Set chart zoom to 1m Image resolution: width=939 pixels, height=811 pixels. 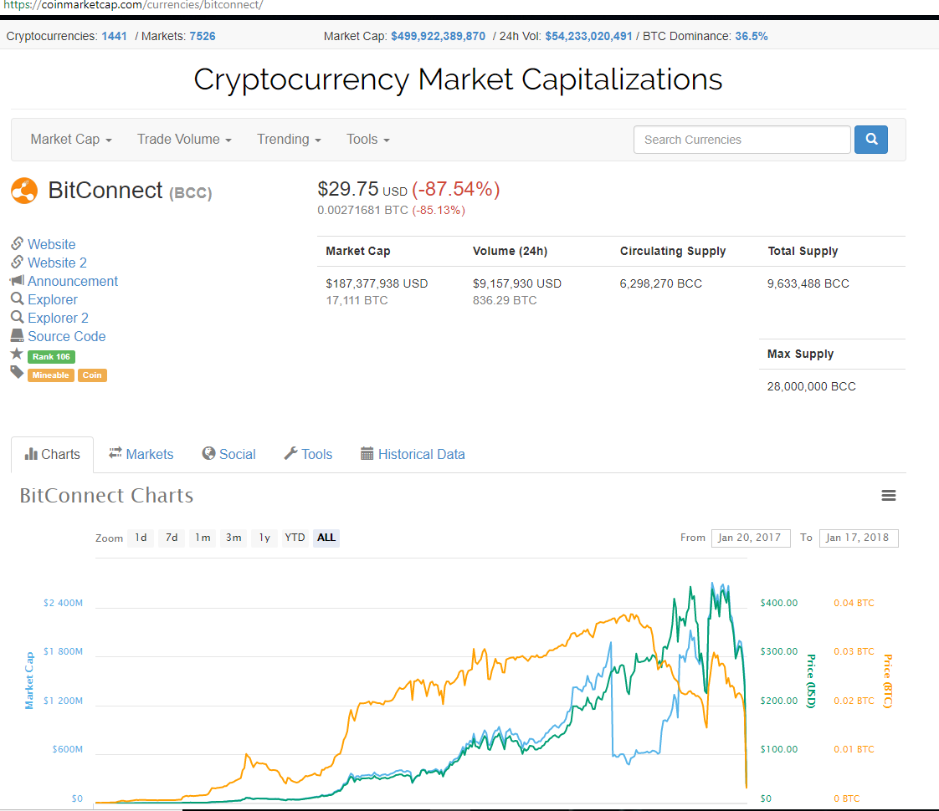click(203, 538)
